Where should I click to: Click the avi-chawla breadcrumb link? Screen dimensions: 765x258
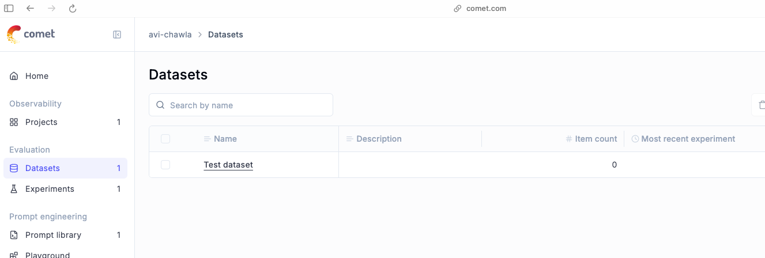170,35
